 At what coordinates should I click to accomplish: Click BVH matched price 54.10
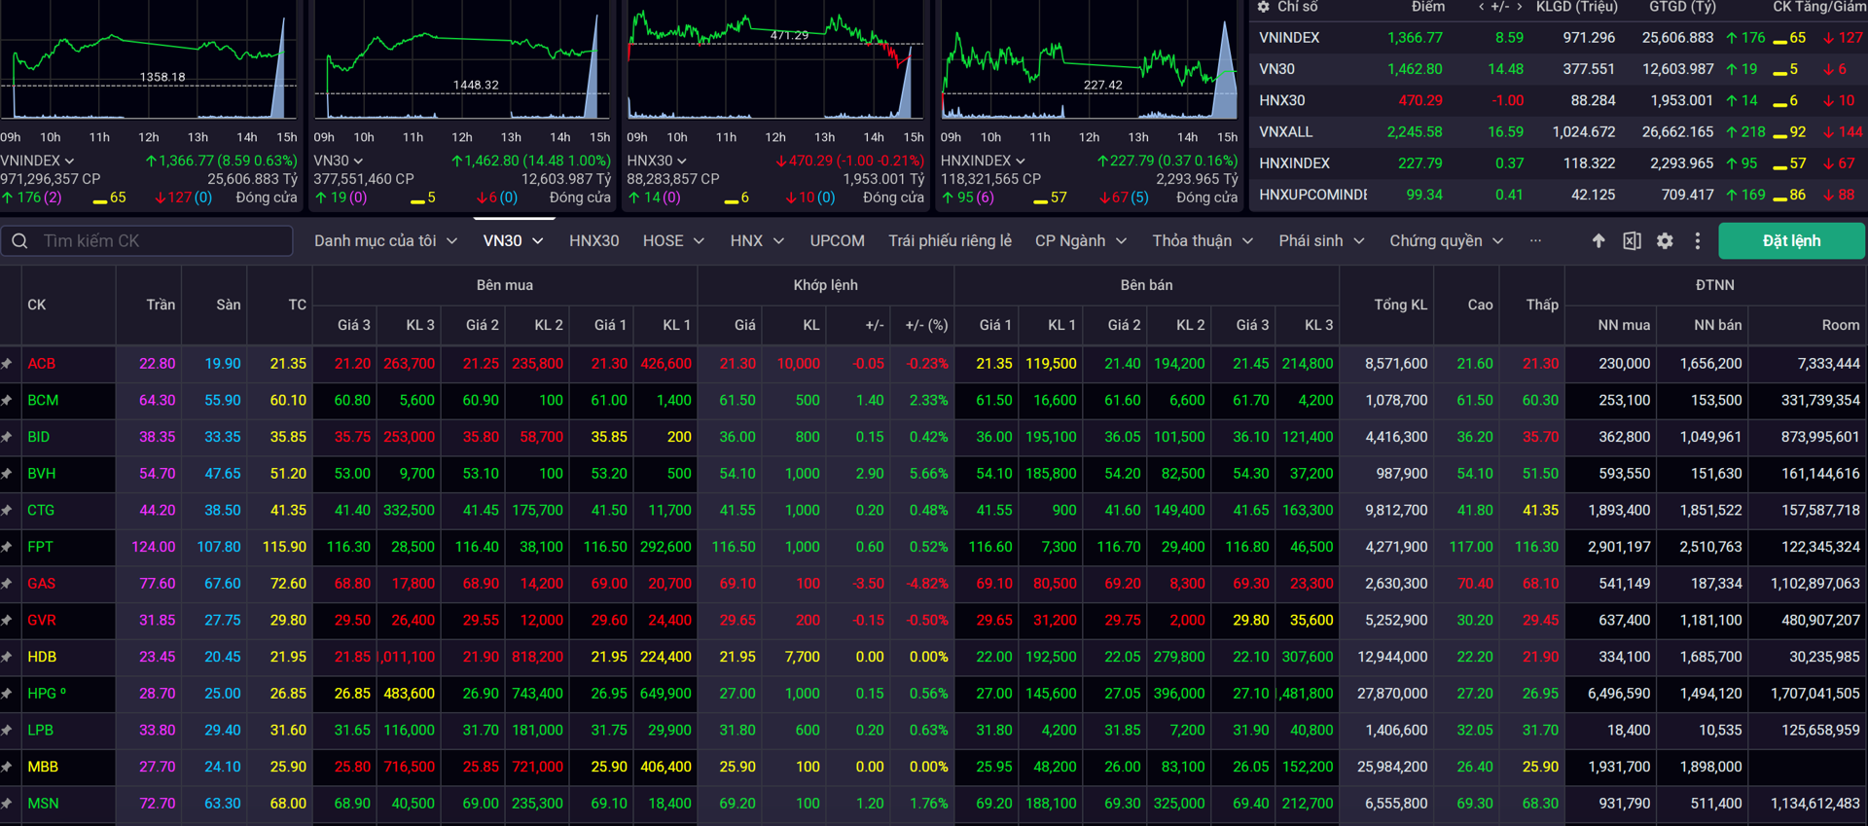737,474
